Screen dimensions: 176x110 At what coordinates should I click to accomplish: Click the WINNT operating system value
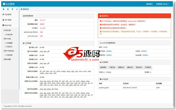coord(42,24)
